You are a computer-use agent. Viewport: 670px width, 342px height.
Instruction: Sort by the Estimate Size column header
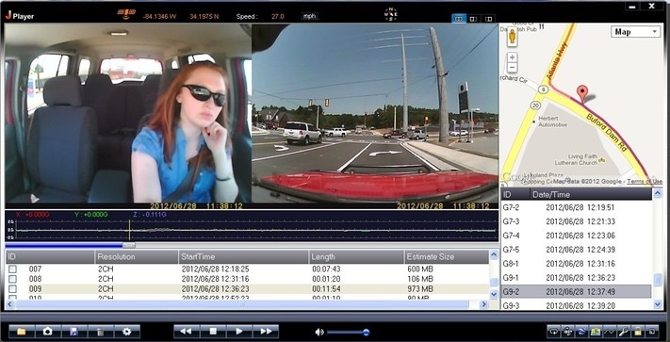pyautogui.click(x=447, y=257)
